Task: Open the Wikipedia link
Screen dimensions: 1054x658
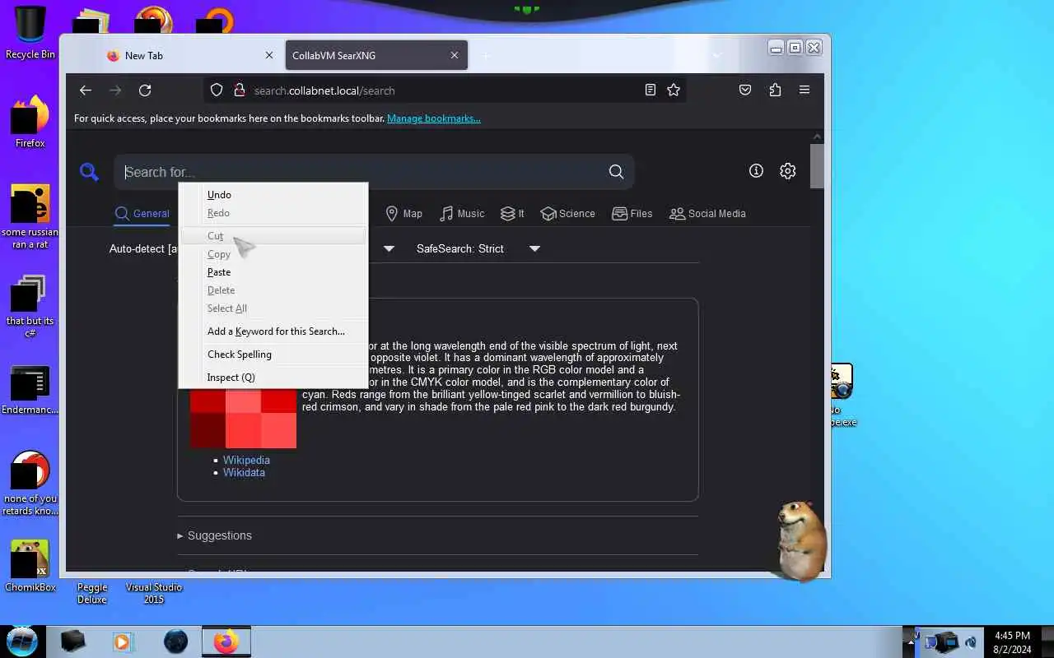Action: tap(246, 460)
